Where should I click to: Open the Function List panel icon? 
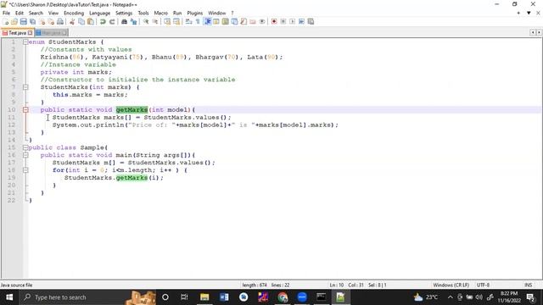point(244,22)
